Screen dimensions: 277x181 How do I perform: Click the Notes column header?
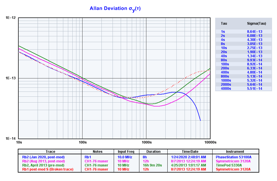pos(97,152)
